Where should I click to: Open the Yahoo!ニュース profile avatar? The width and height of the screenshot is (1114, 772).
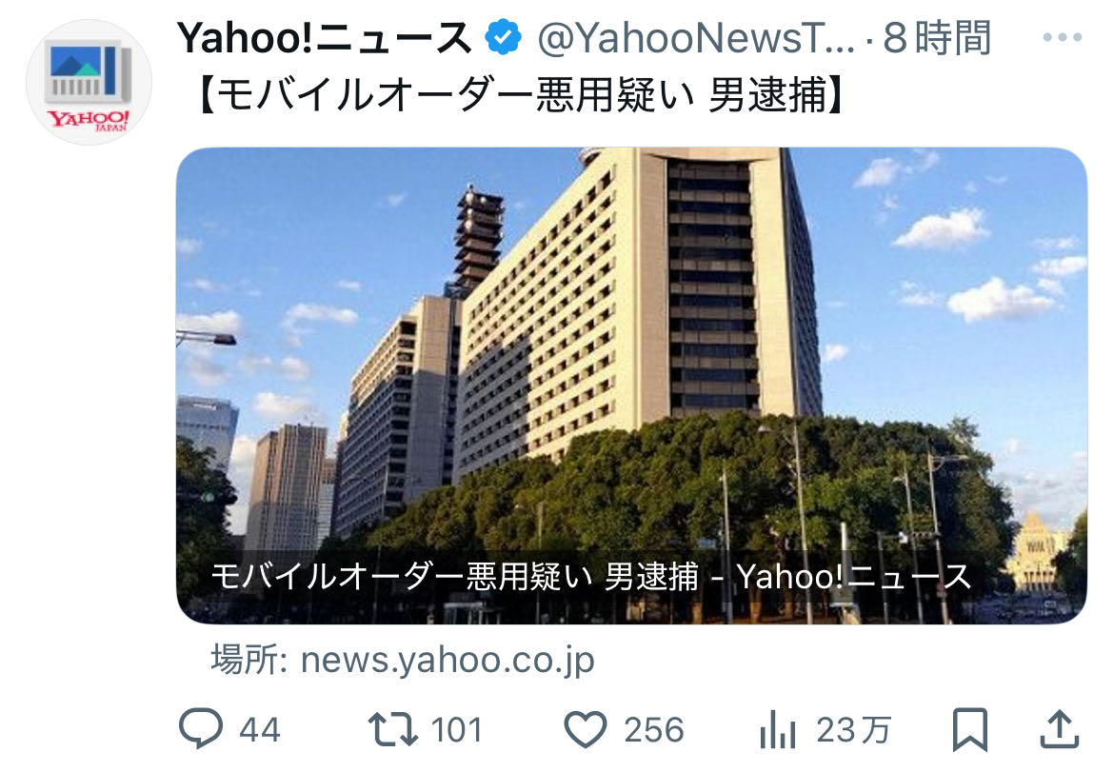point(89,83)
